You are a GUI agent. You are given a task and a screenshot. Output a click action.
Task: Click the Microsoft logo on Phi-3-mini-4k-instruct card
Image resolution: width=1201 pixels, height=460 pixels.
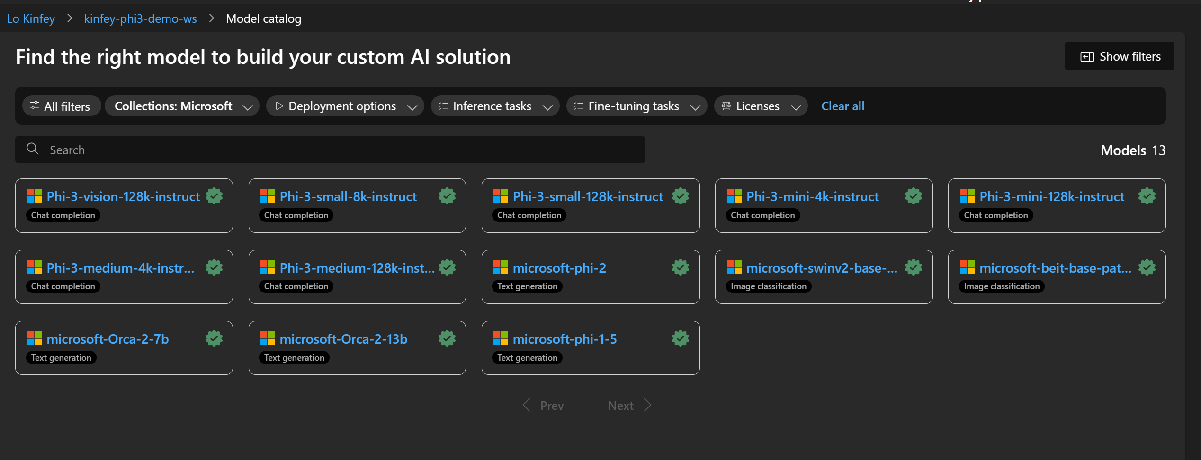click(735, 196)
